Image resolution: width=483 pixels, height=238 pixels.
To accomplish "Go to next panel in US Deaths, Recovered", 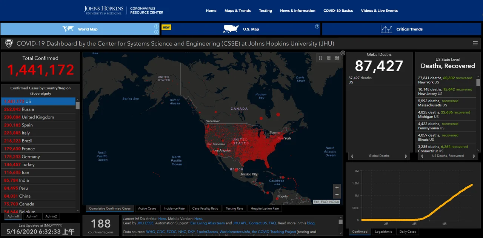I will 475,156.
